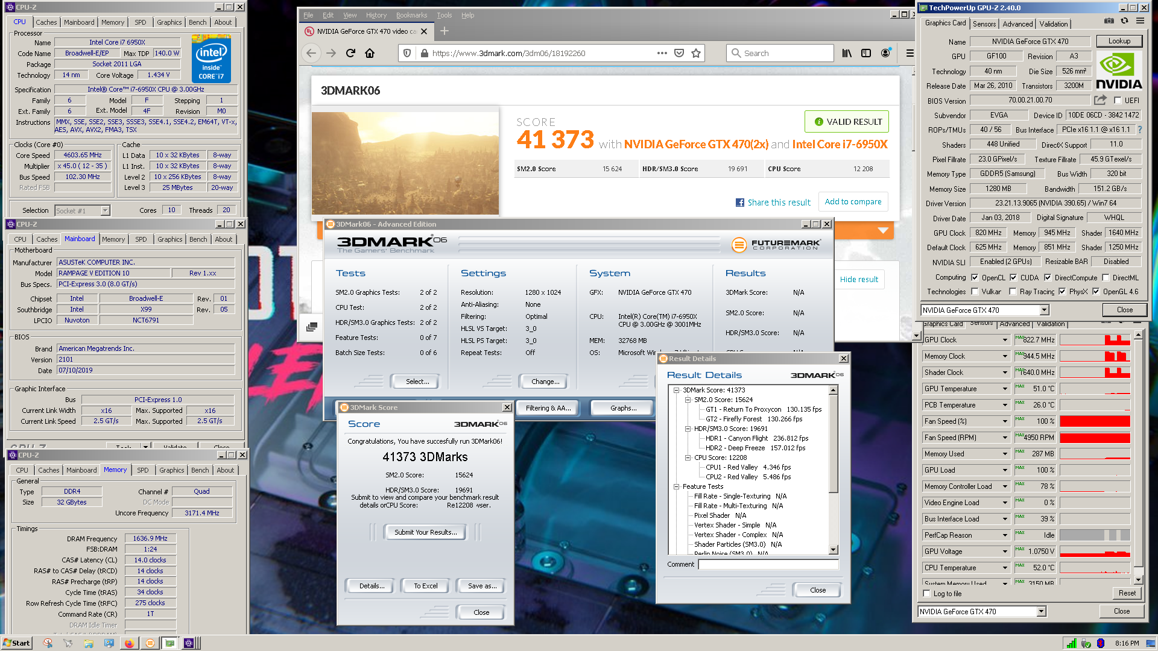Viewport: 1158px width, 651px height.
Task: Click the tracking protection shield icon
Action: point(407,53)
